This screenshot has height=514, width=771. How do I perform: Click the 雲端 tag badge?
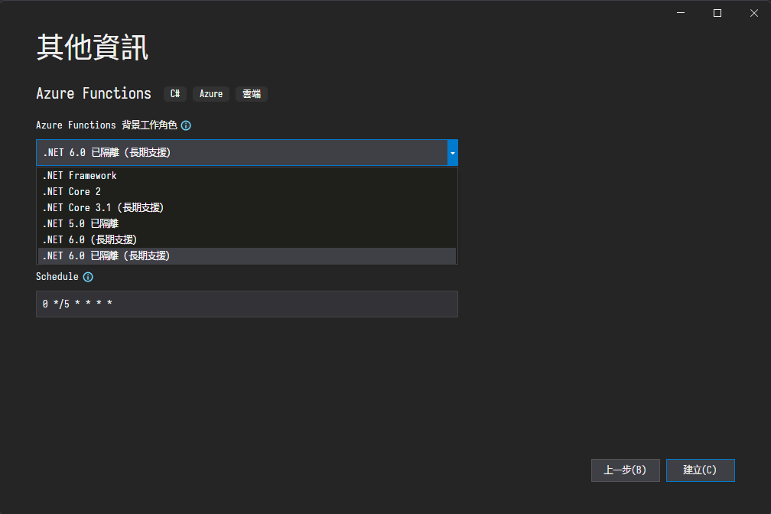point(251,94)
